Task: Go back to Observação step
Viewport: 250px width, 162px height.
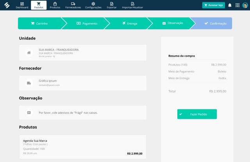Action: point(173,23)
